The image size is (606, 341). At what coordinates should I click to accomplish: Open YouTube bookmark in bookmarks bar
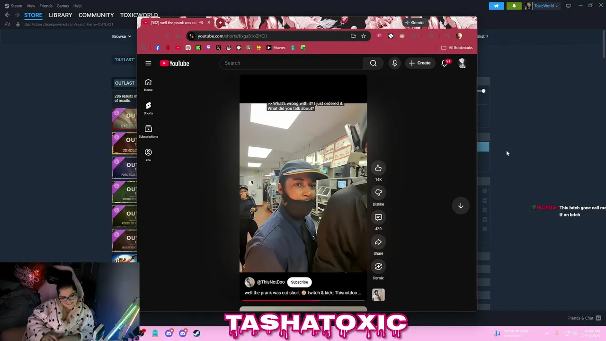point(178,47)
